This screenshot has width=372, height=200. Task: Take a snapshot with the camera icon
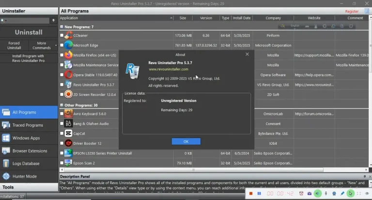[x=310, y=194]
